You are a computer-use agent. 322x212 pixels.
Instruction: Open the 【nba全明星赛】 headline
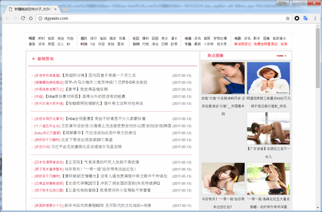[105, 119]
